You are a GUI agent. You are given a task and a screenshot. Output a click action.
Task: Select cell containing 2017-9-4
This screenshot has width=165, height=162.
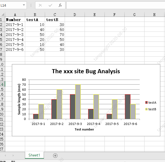tap(15, 40)
